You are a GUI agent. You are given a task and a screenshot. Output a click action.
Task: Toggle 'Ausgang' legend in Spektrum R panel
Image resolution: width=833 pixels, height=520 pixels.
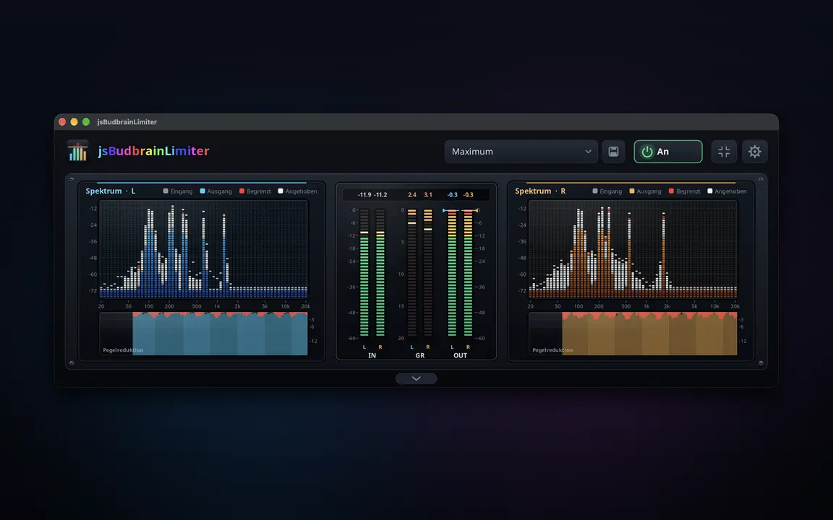[x=645, y=191]
